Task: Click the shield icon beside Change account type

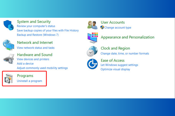Action: 102,28
